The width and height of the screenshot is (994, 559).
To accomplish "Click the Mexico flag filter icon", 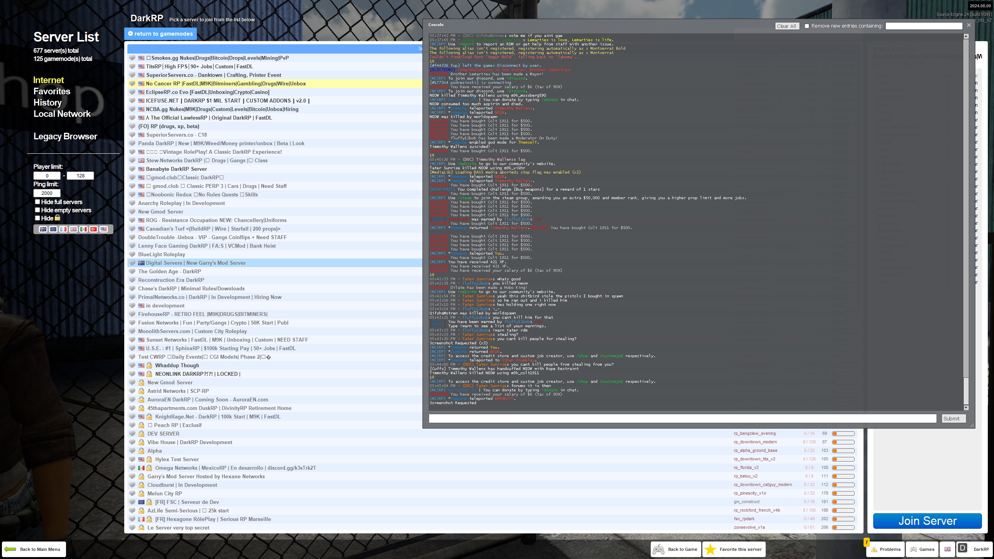I will point(83,229).
